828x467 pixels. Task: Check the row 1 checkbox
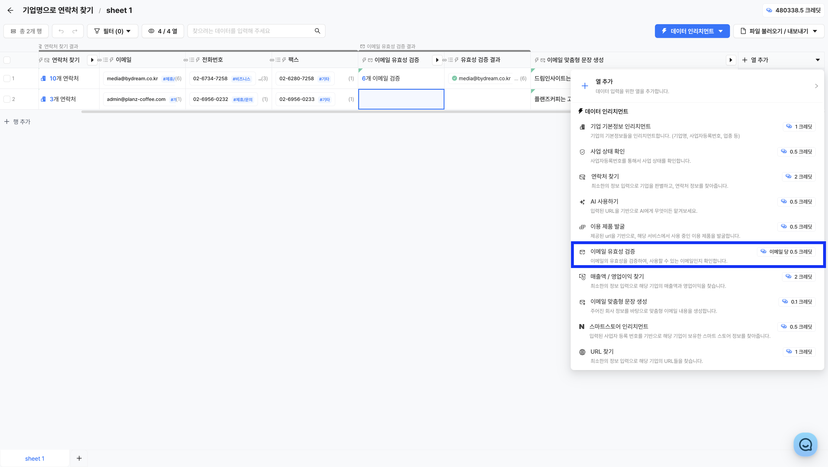pyautogui.click(x=6, y=79)
